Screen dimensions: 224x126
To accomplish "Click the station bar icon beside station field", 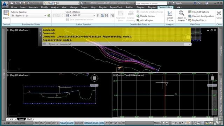I will [x=68, y=15].
